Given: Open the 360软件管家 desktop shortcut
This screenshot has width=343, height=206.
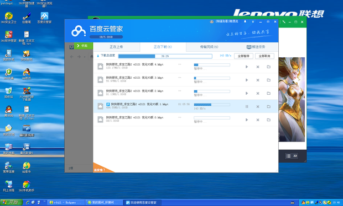Looking at the screenshot, I should click(x=8, y=36).
